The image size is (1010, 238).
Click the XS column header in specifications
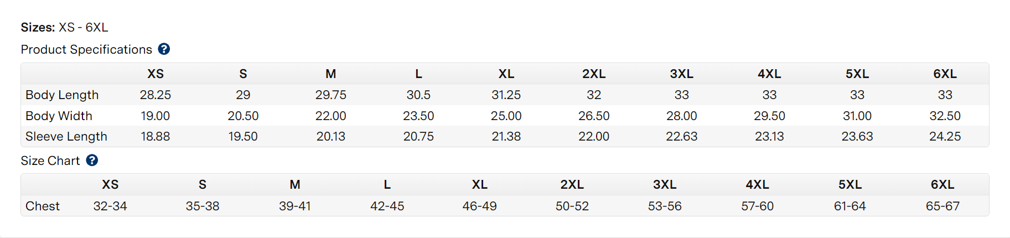[156, 74]
